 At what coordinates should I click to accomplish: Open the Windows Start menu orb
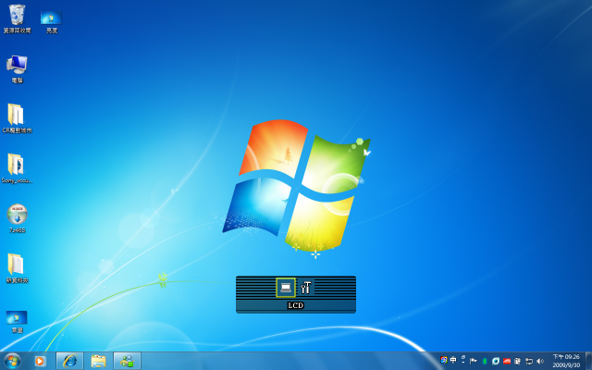tap(12, 361)
